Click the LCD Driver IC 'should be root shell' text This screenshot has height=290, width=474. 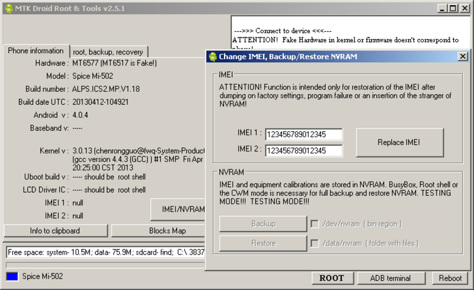coord(109,190)
